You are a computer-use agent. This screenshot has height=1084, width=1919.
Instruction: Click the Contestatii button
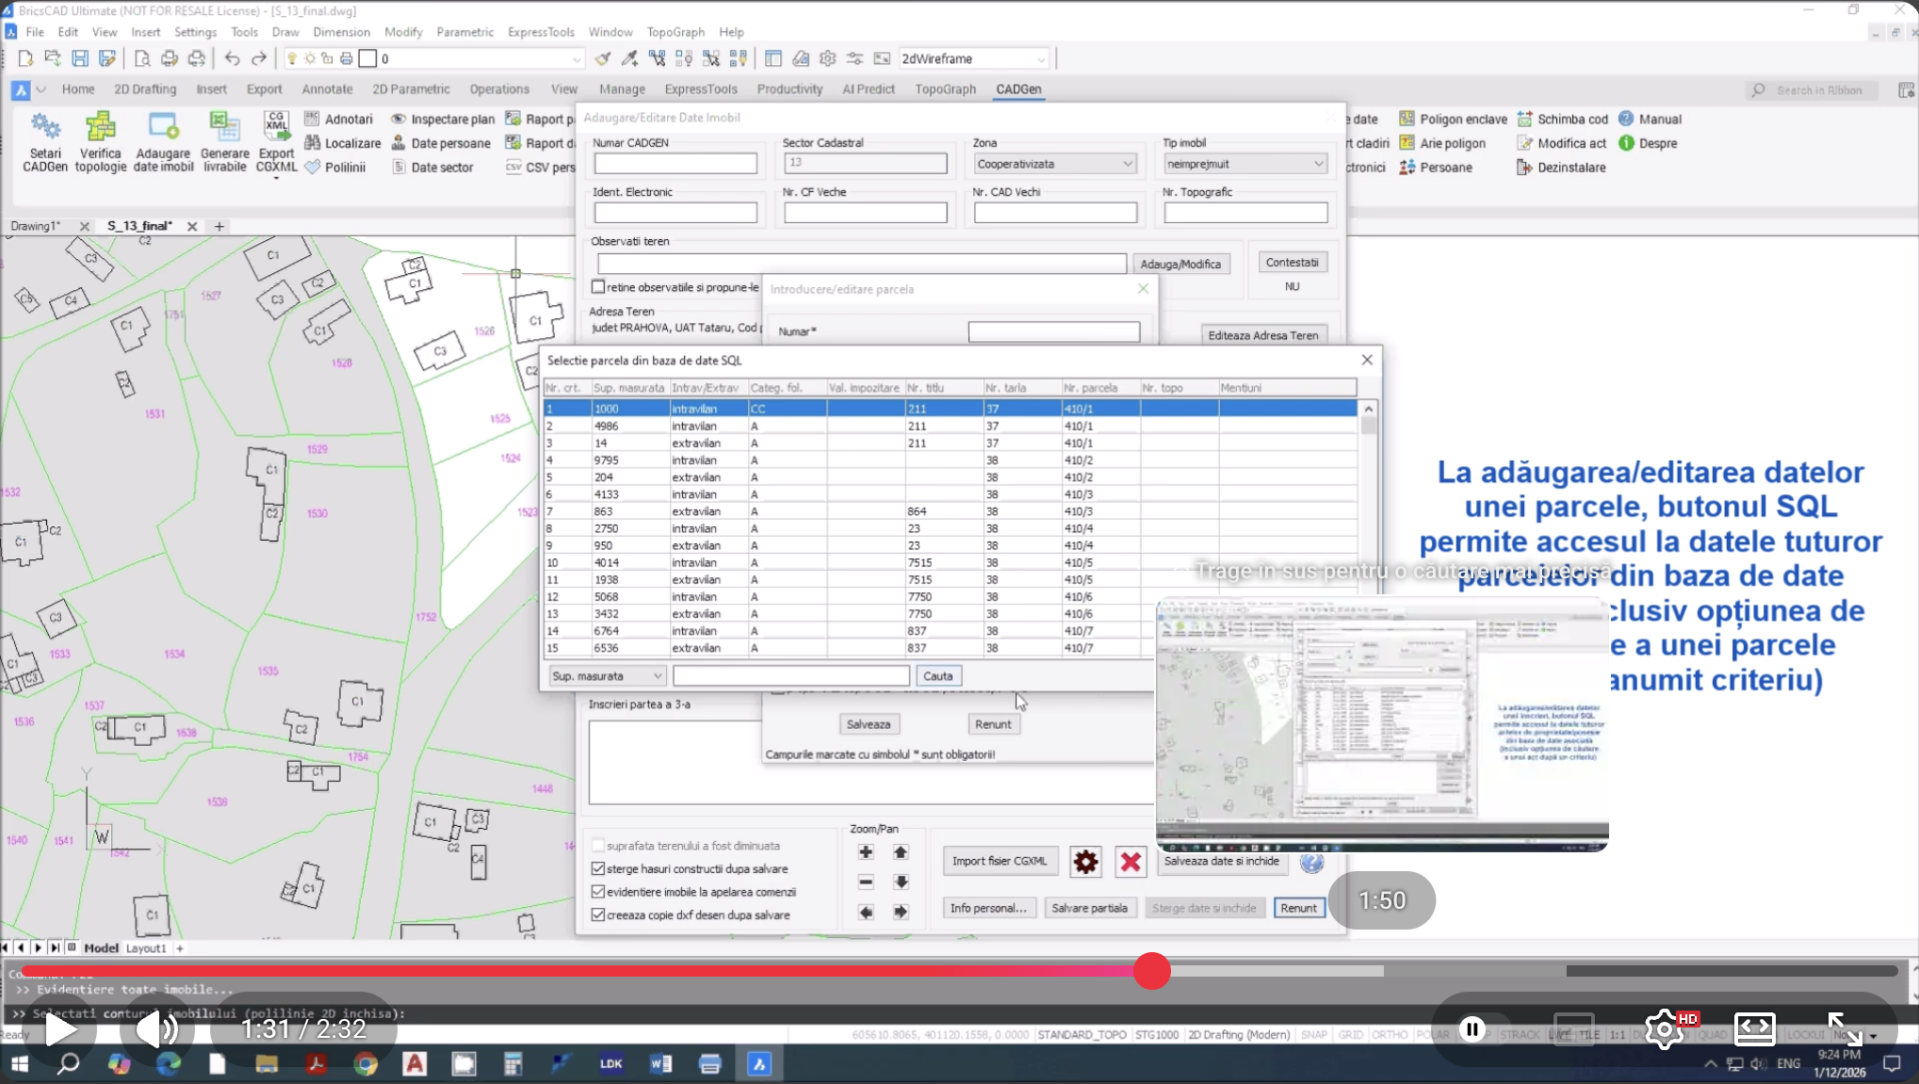1292,263
